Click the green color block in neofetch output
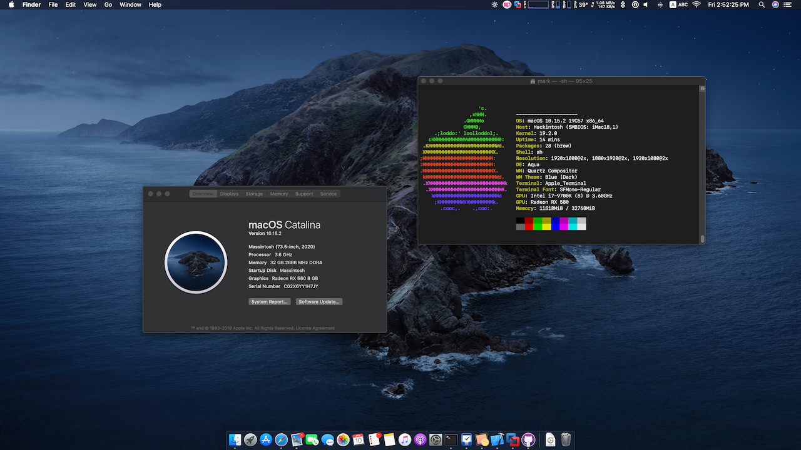This screenshot has height=450, width=801. pyautogui.click(x=538, y=224)
